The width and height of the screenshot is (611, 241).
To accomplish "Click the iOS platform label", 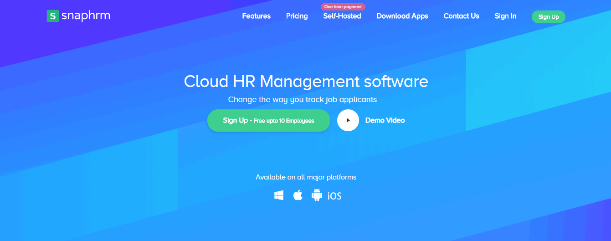I will click(x=334, y=196).
